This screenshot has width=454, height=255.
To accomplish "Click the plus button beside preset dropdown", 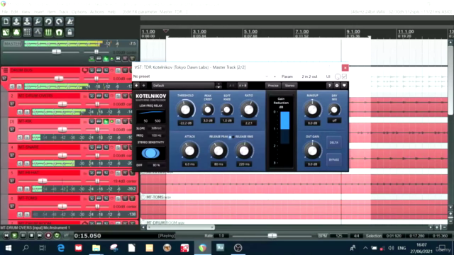I will [275, 76].
